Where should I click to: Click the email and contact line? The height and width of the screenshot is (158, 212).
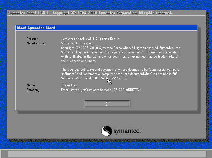(101, 90)
